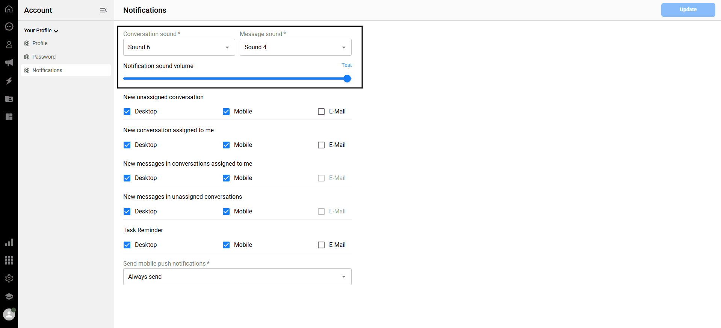
Task: Enable E-Mail for New conversation assigned to me
Action: [x=321, y=145]
